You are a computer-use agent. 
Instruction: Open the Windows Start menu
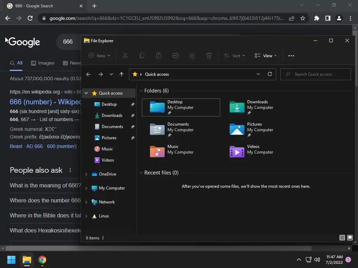click(11, 260)
